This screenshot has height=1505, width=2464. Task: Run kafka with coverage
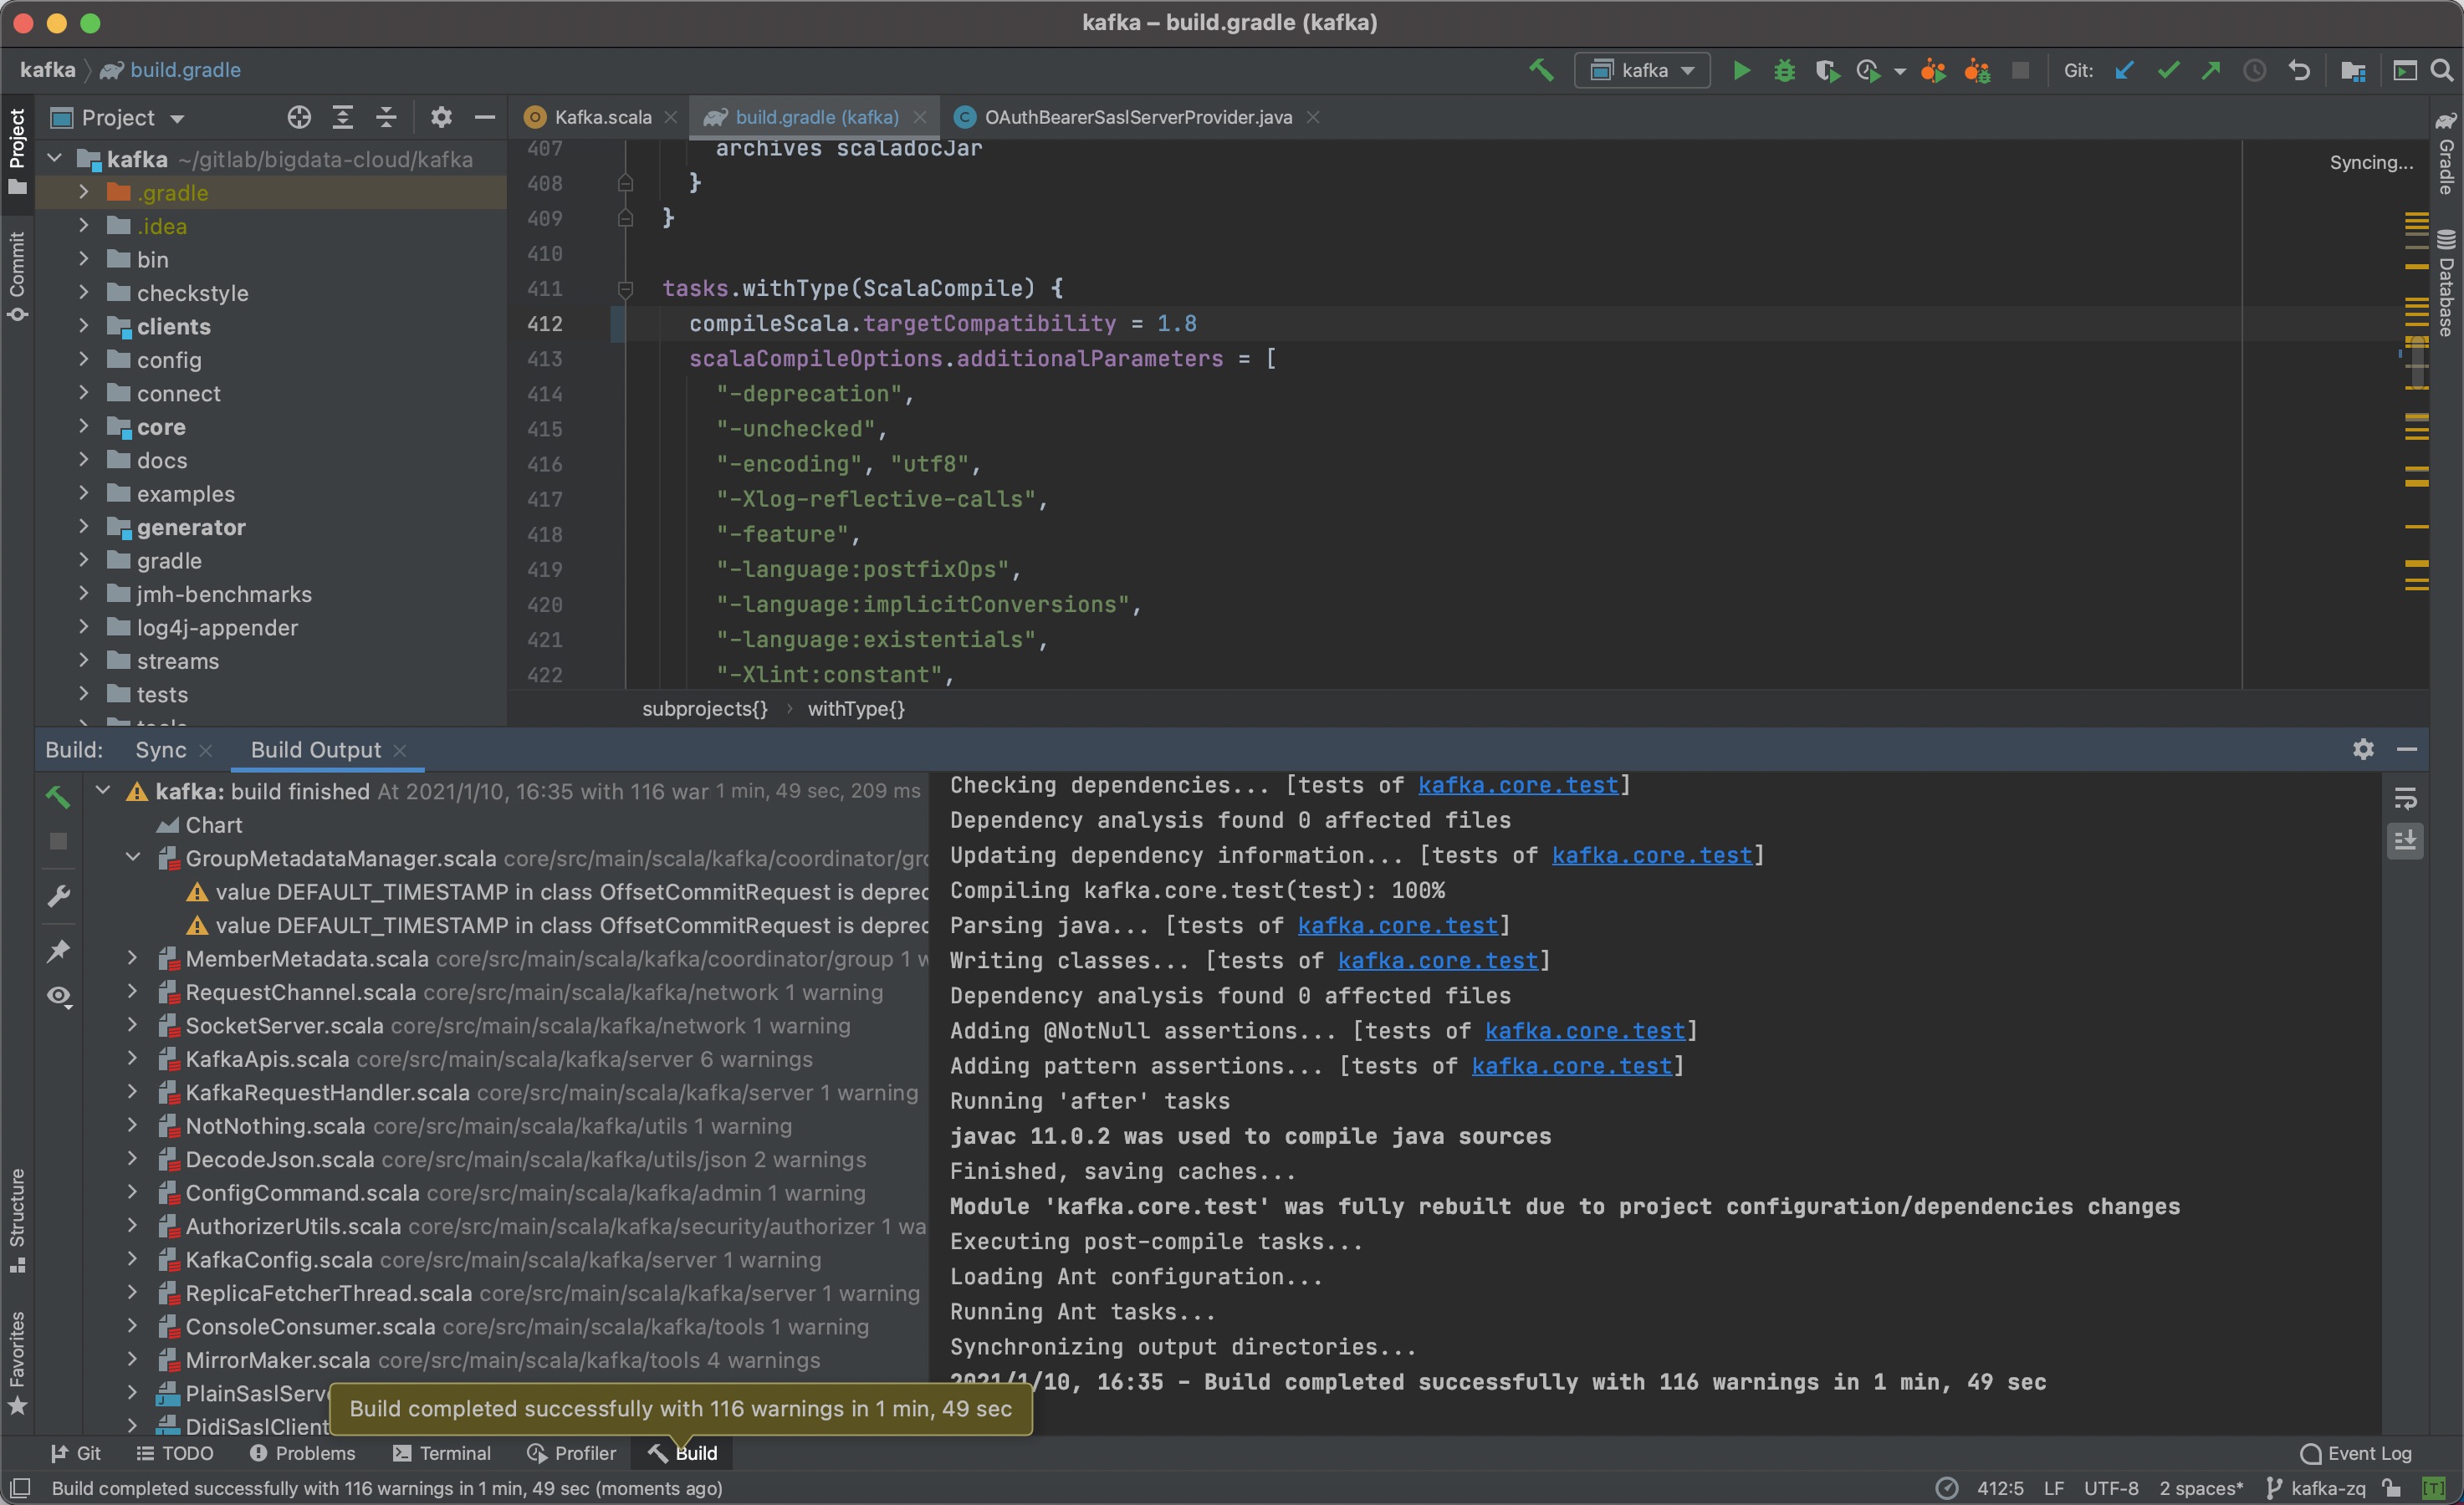point(1828,70)
